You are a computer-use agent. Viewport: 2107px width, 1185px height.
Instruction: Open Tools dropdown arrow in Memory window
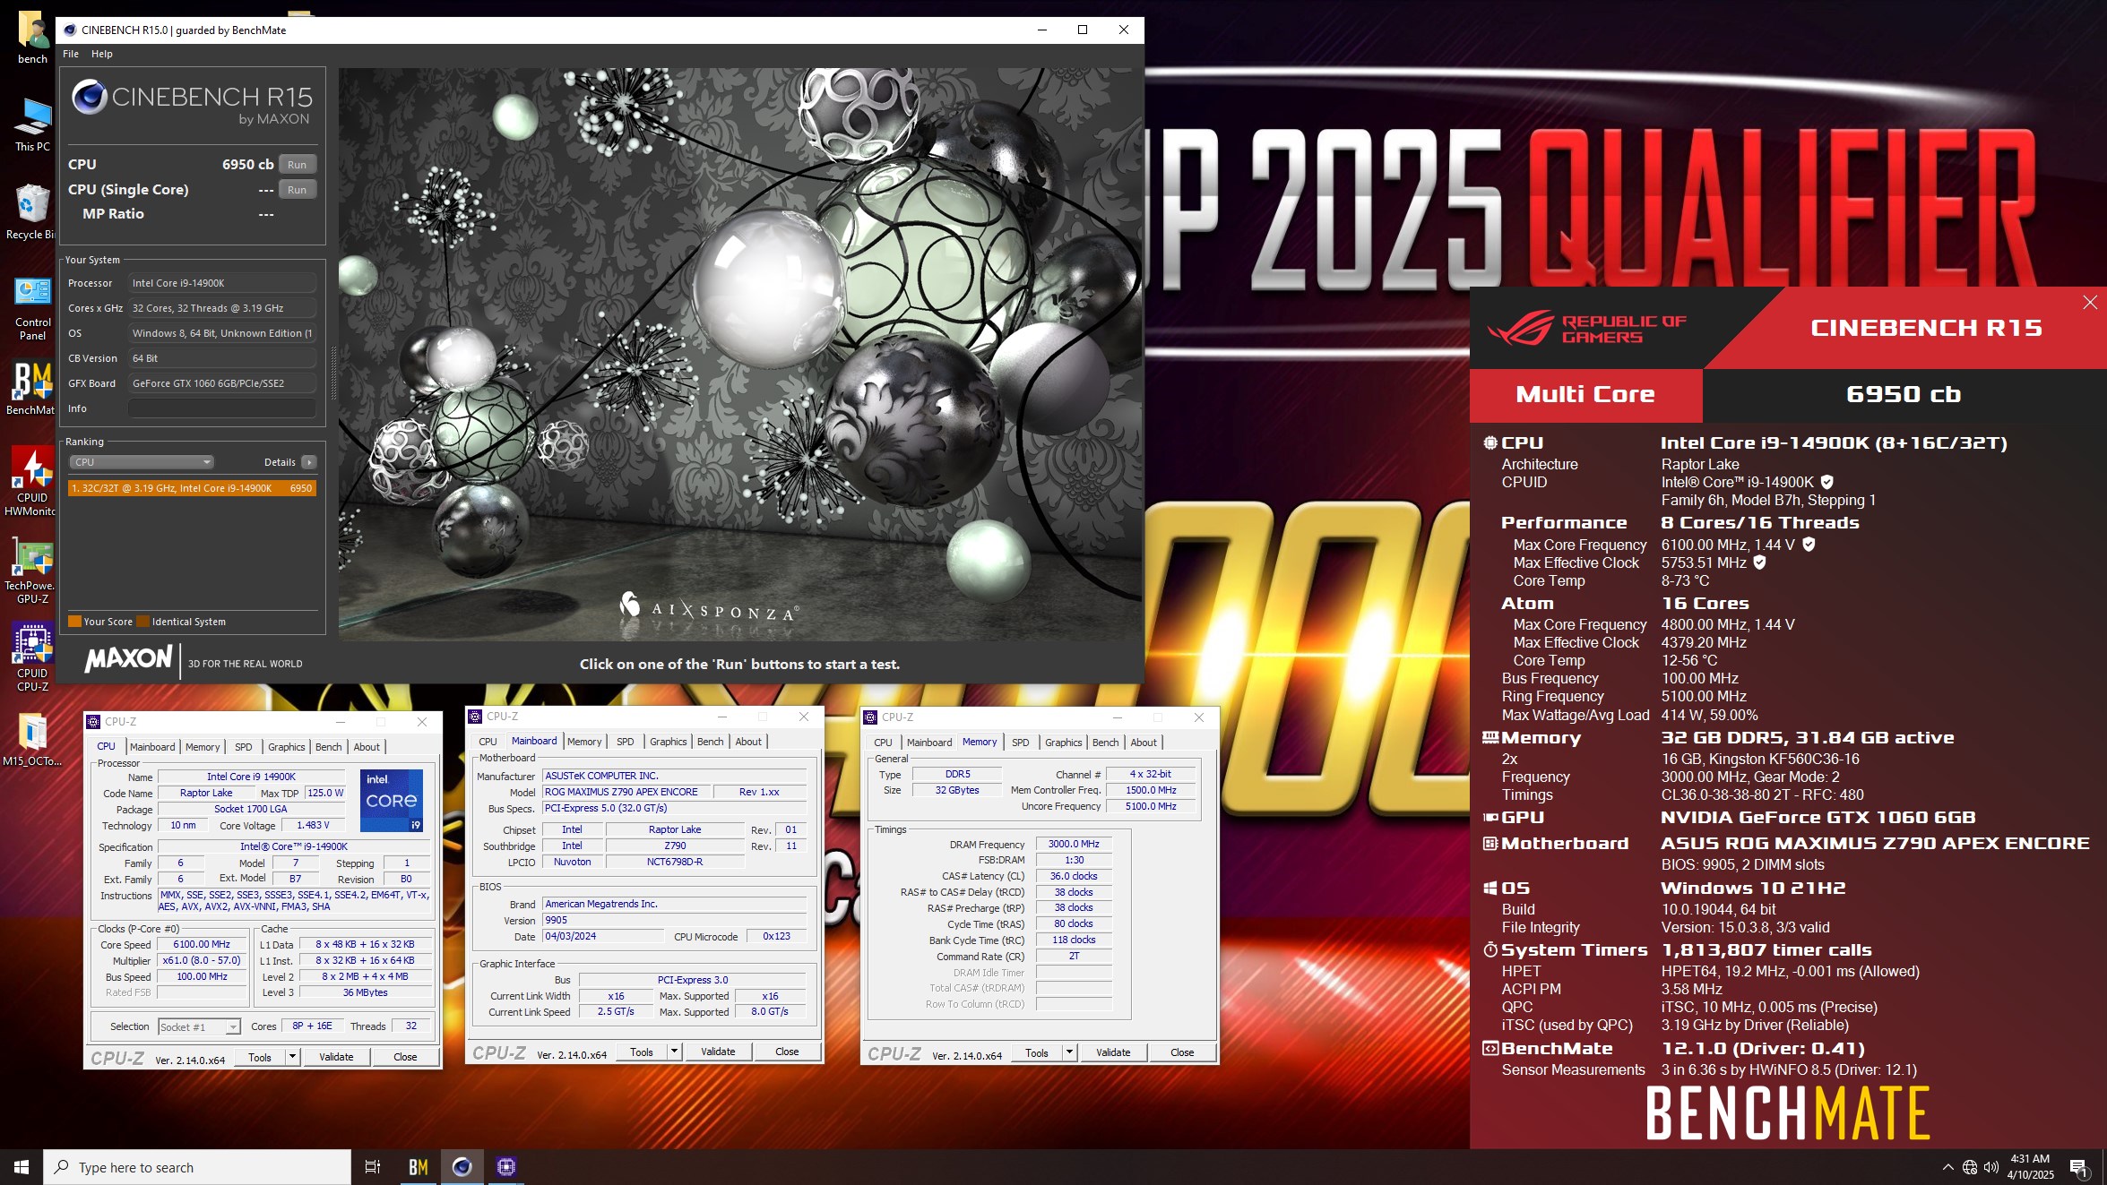1069,1052
